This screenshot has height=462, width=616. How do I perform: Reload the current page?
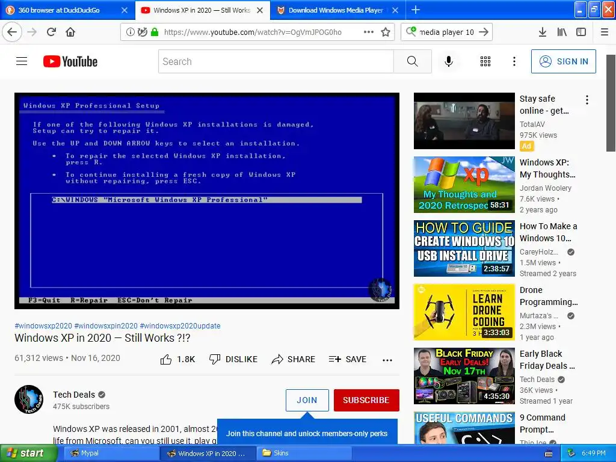52,32
